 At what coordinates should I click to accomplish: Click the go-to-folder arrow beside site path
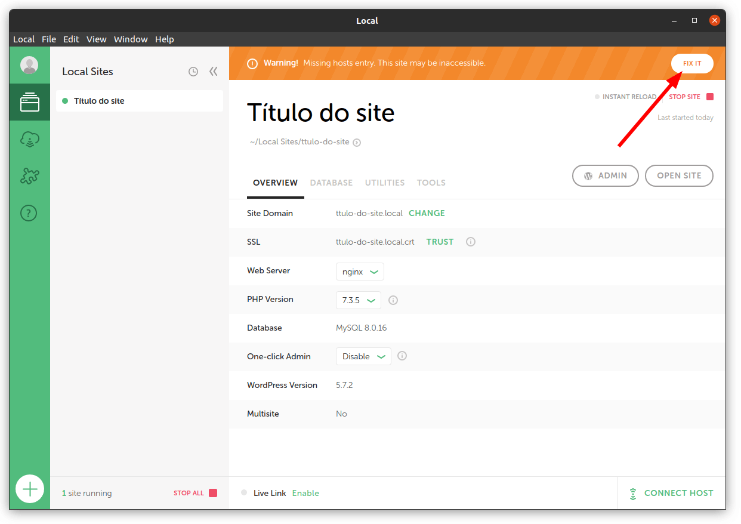point(357,143)
